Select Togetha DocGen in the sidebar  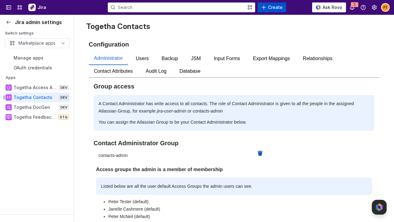(x=37, y=107)
